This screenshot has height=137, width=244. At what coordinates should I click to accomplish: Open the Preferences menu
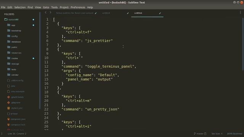tap(78, 7)
